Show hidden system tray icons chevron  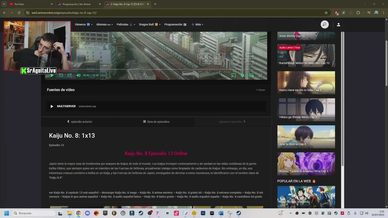coord(291,213)
